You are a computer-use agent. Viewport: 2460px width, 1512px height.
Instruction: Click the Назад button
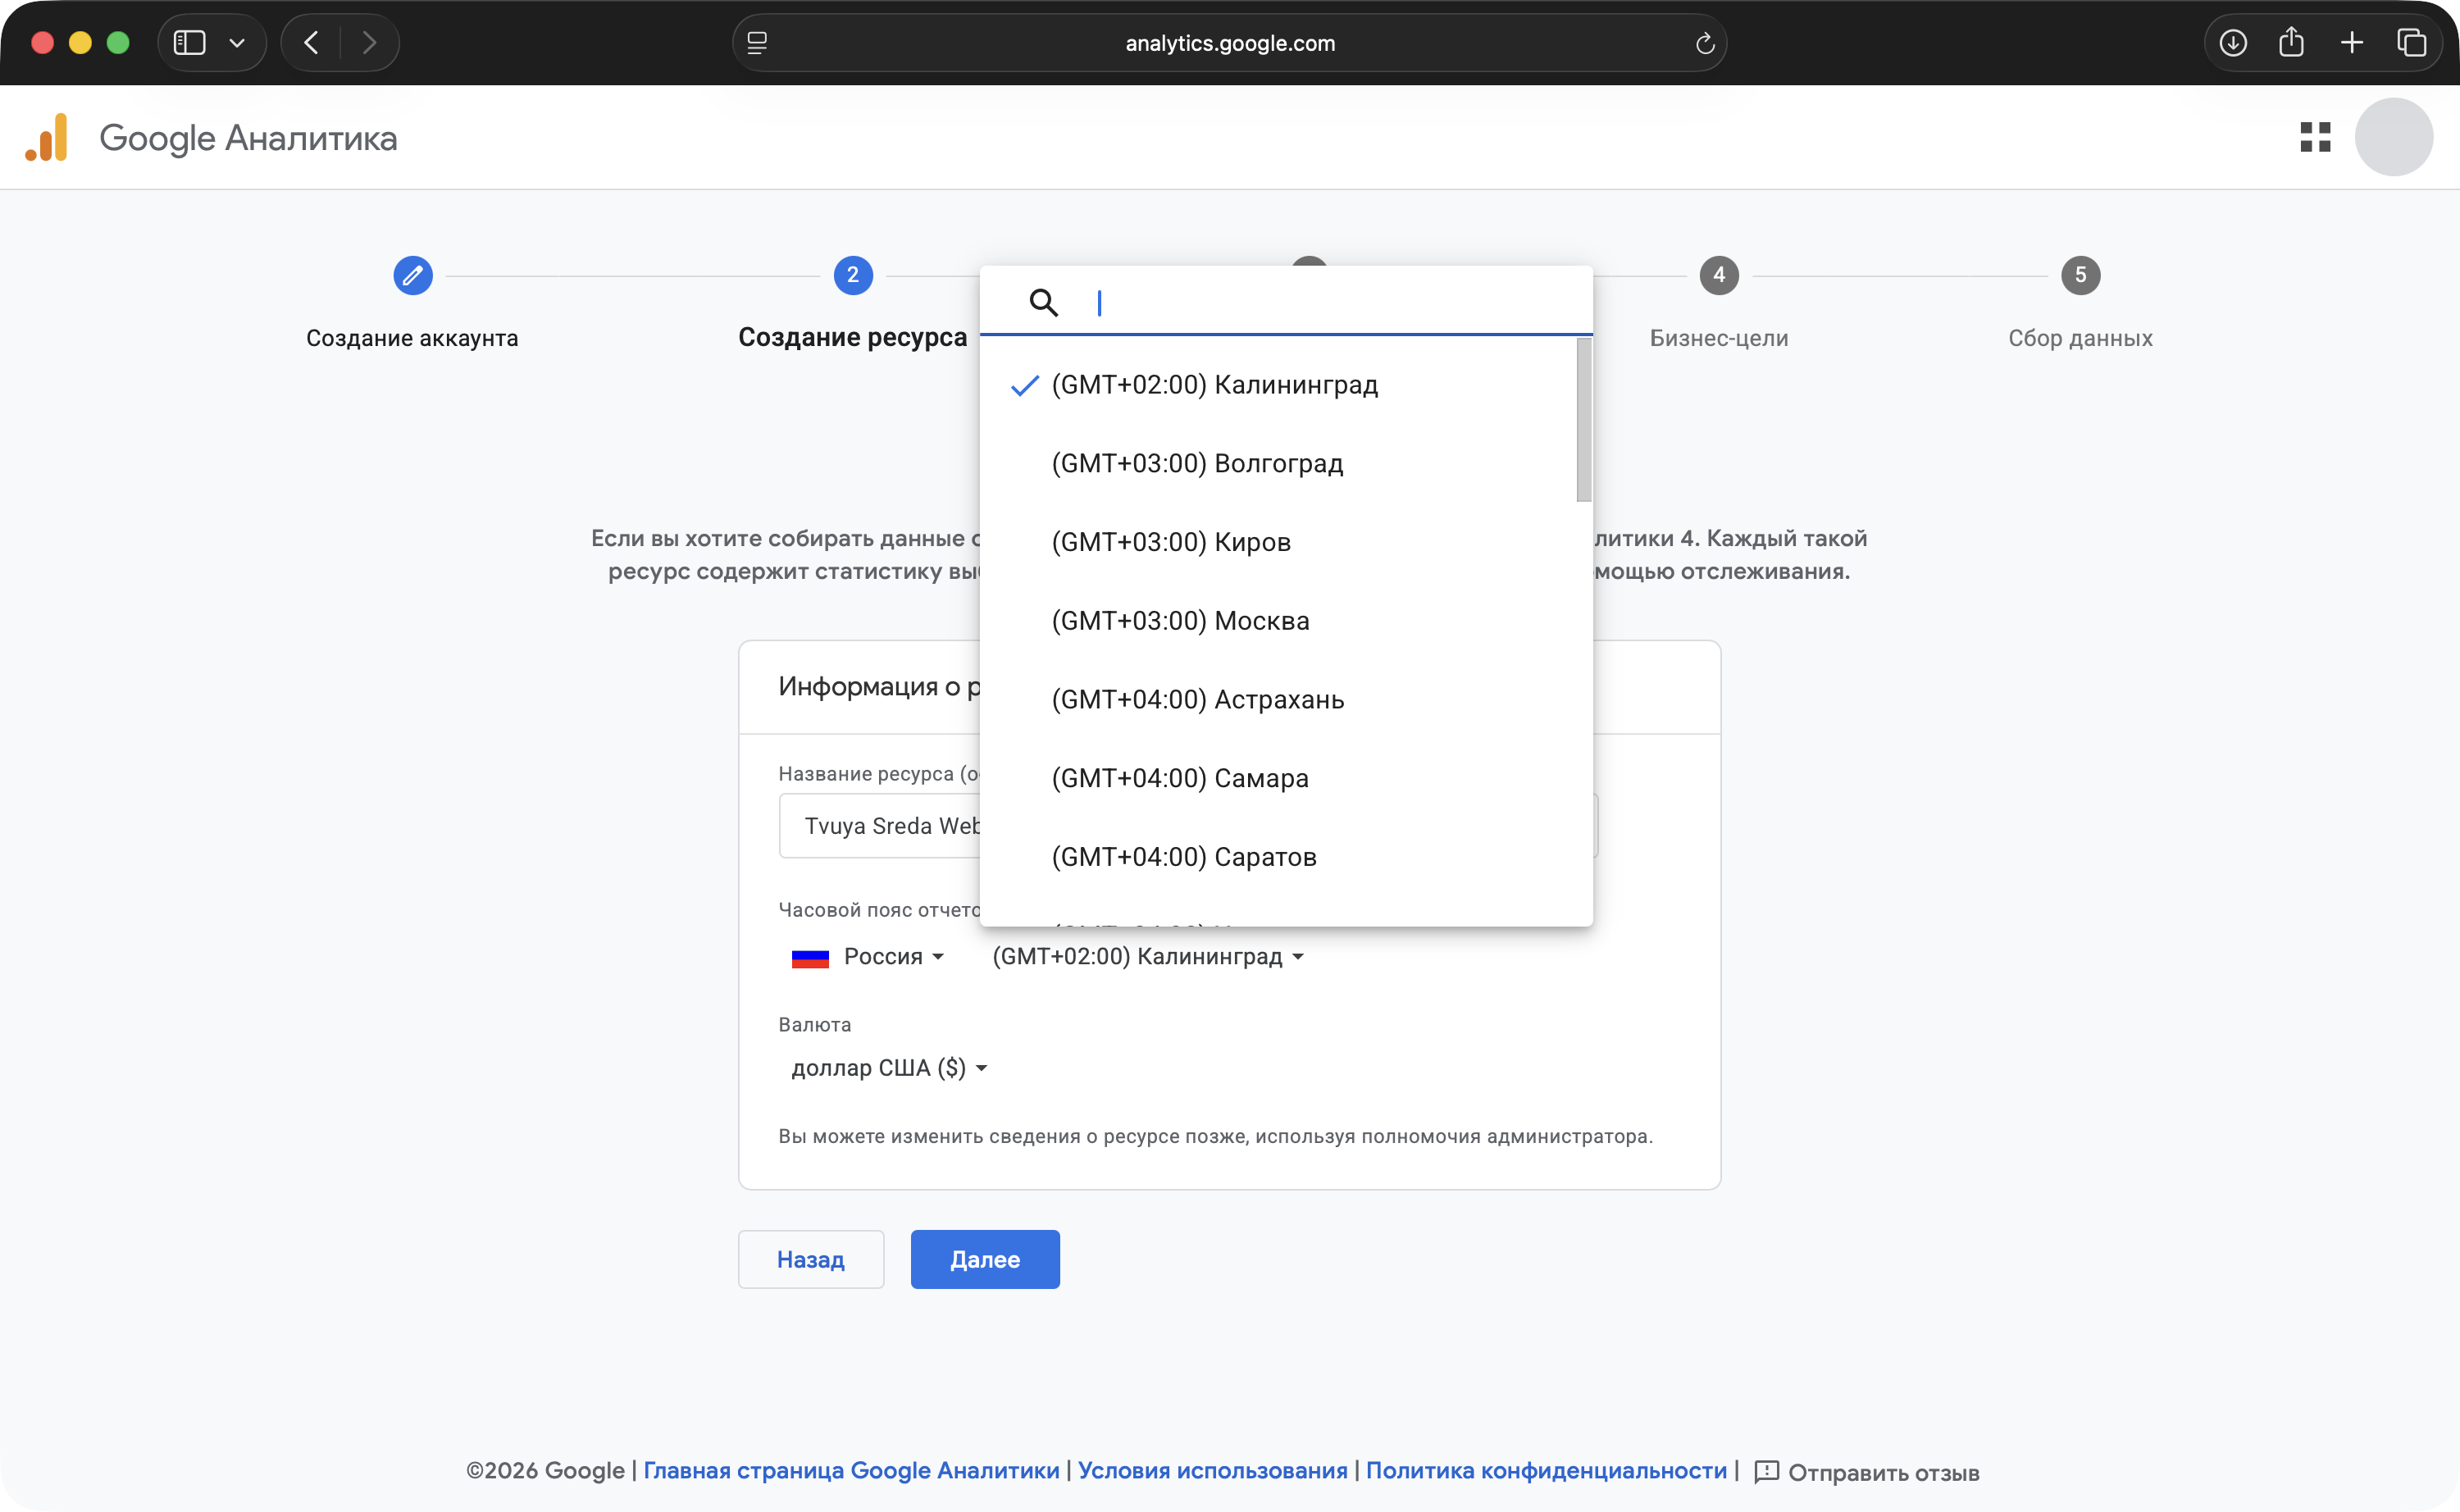(x=811, y=1259)
